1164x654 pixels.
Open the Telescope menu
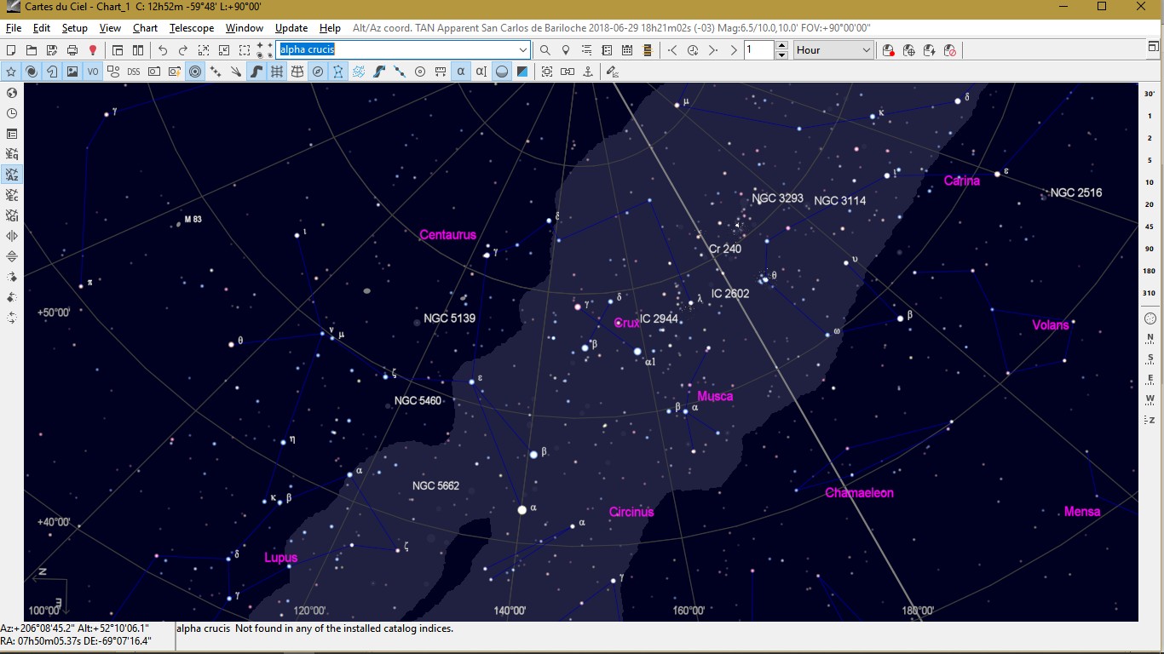point(192,28)
